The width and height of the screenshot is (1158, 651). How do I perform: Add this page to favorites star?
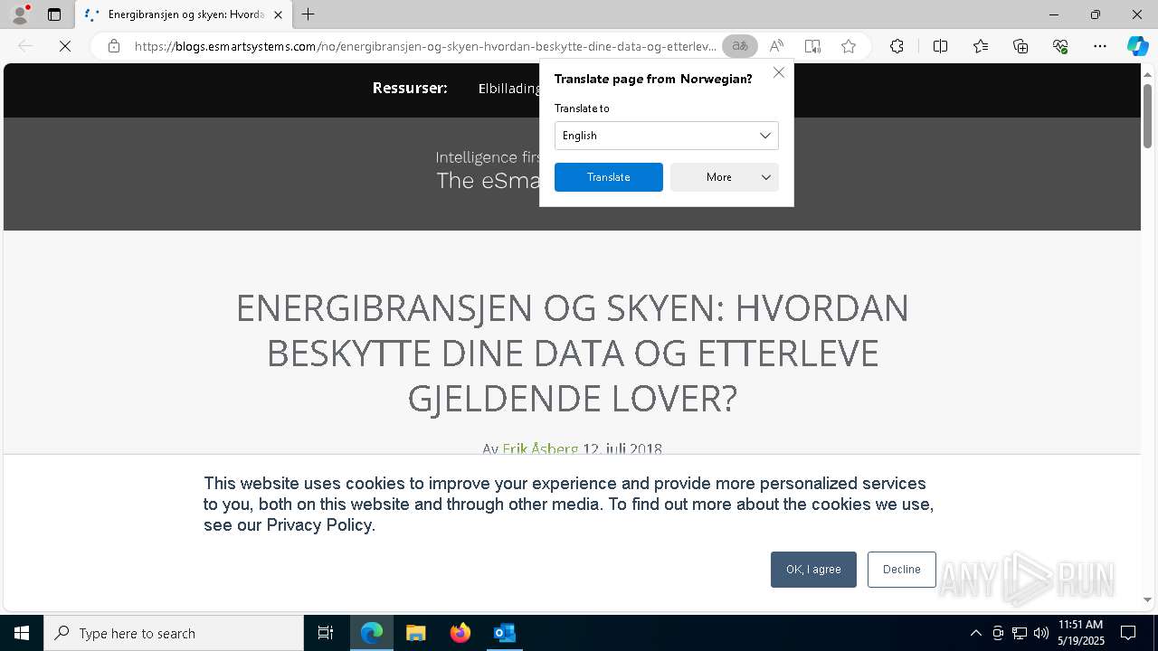click(849, 46)
